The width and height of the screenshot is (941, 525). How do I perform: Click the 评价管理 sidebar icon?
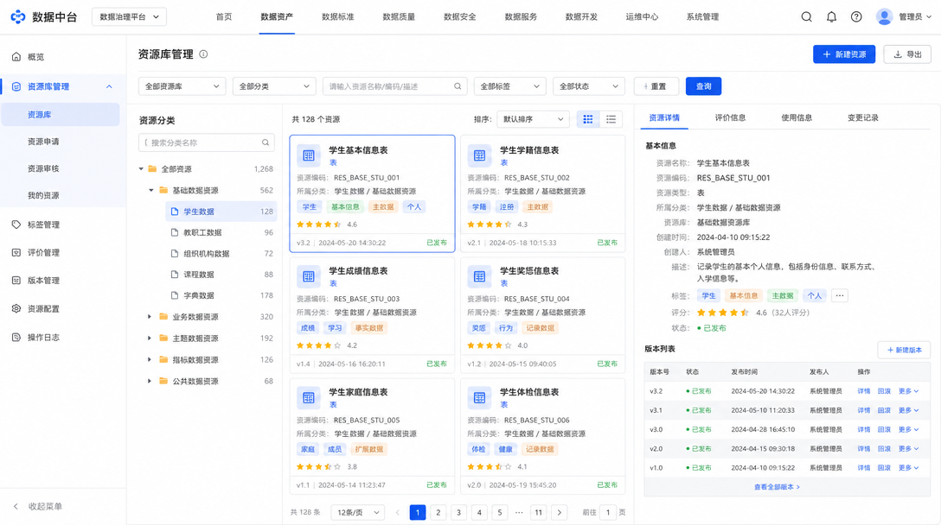point(16,253)
